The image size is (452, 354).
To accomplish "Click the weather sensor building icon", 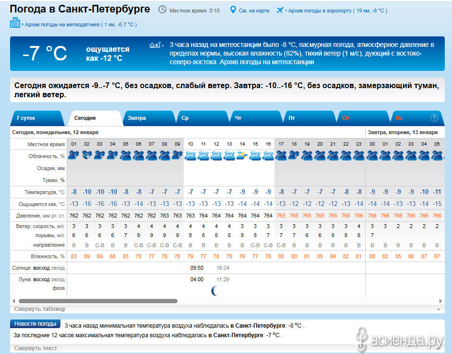I will tap(15, 23).
